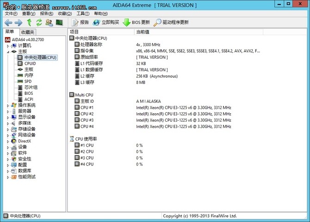Click 驱动程序更新 driver update button
This screenshot has height=222, width=310.
[171, 22]
